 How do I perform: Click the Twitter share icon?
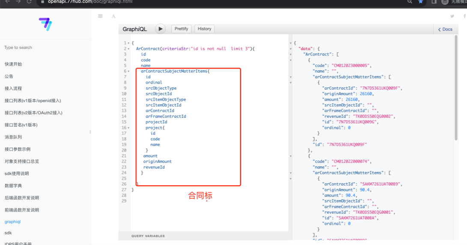tap(452, 16)
